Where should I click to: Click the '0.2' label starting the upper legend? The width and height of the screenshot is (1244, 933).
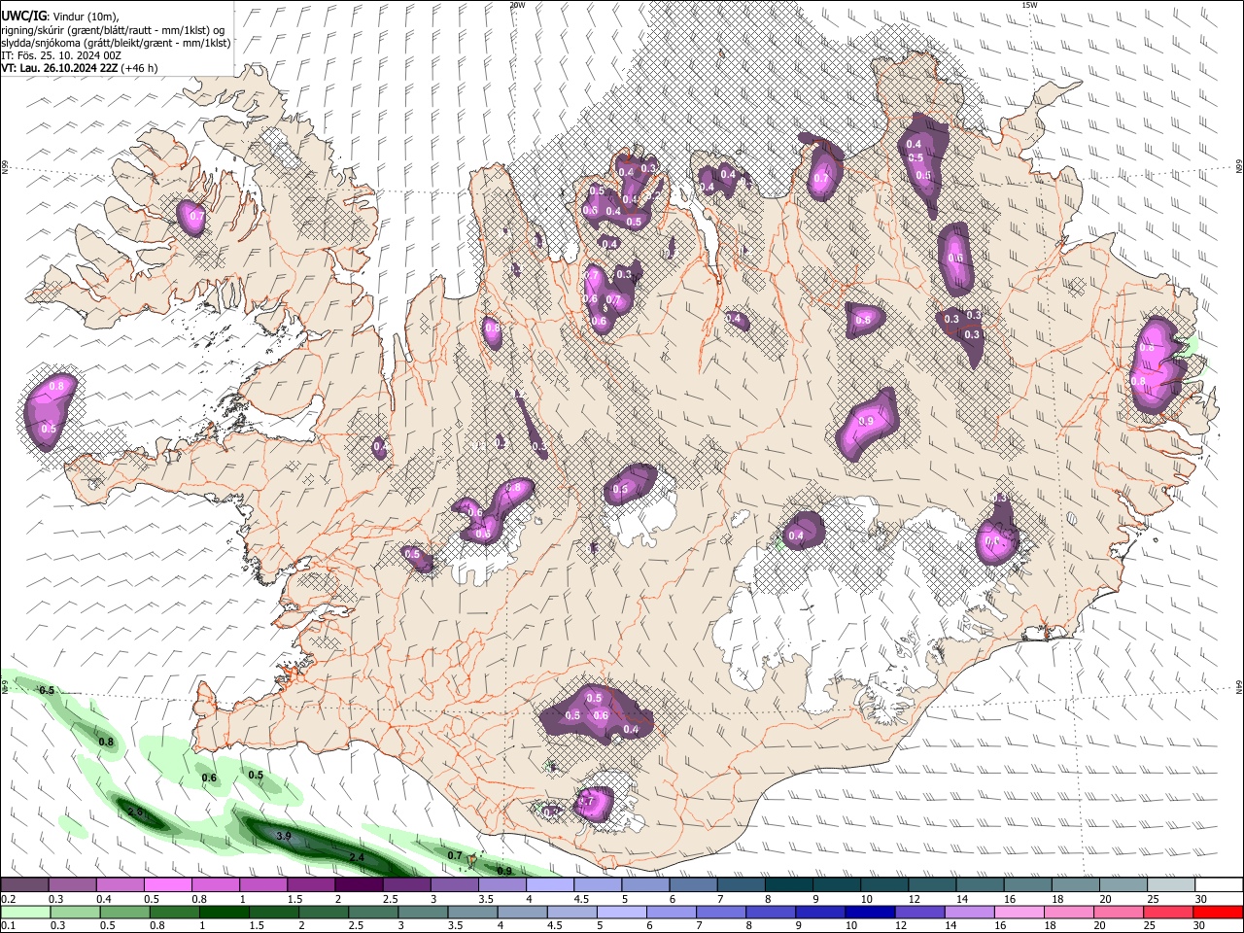[x=8, y=898]
